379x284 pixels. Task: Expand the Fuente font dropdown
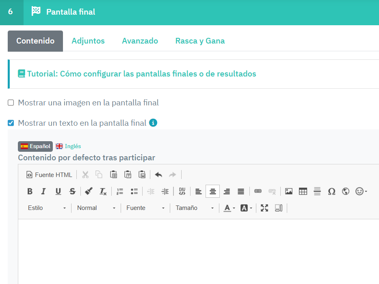pos(145,208)
